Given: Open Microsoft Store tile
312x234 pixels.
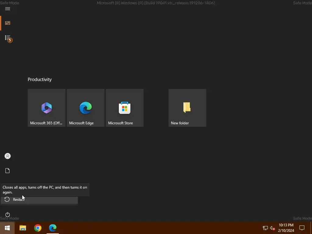Looking at the screenshot, I should [125, 108].
